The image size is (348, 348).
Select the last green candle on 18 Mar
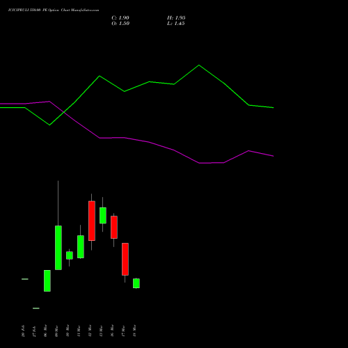pyautogui.click(x=136, y=283)
